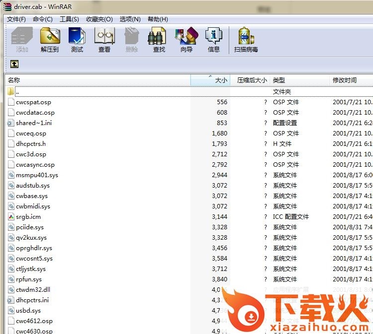
Task: Select the cwcasync.osp file name
Action: [x=35, y=165]
